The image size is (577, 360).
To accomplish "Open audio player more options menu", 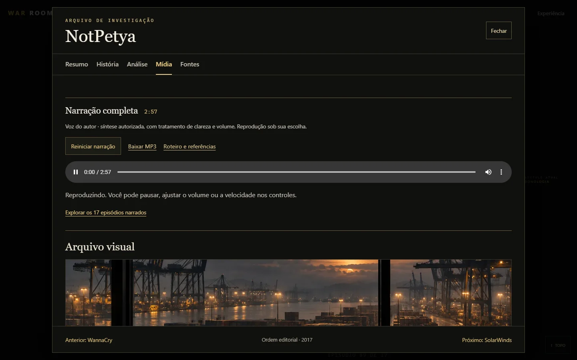I will click(x=501, y=172).
